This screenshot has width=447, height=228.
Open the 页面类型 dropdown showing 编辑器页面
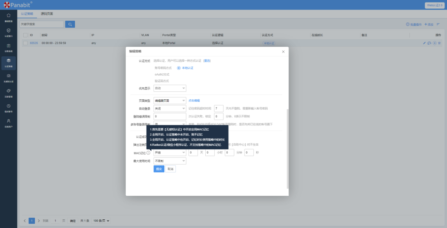point(170,101)
